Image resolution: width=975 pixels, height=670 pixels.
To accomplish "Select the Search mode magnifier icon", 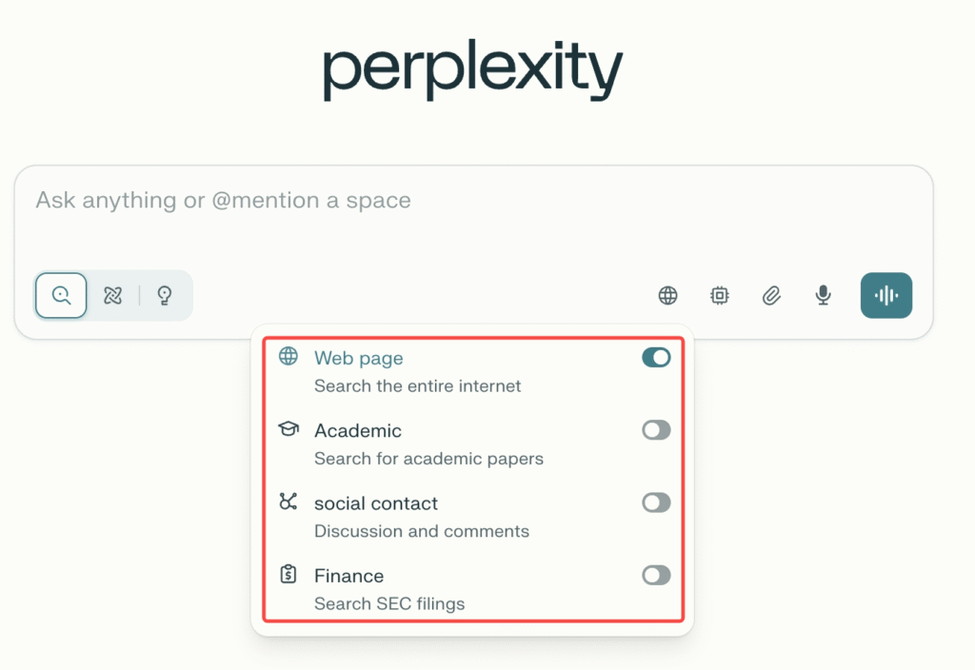I will point(62,296).
